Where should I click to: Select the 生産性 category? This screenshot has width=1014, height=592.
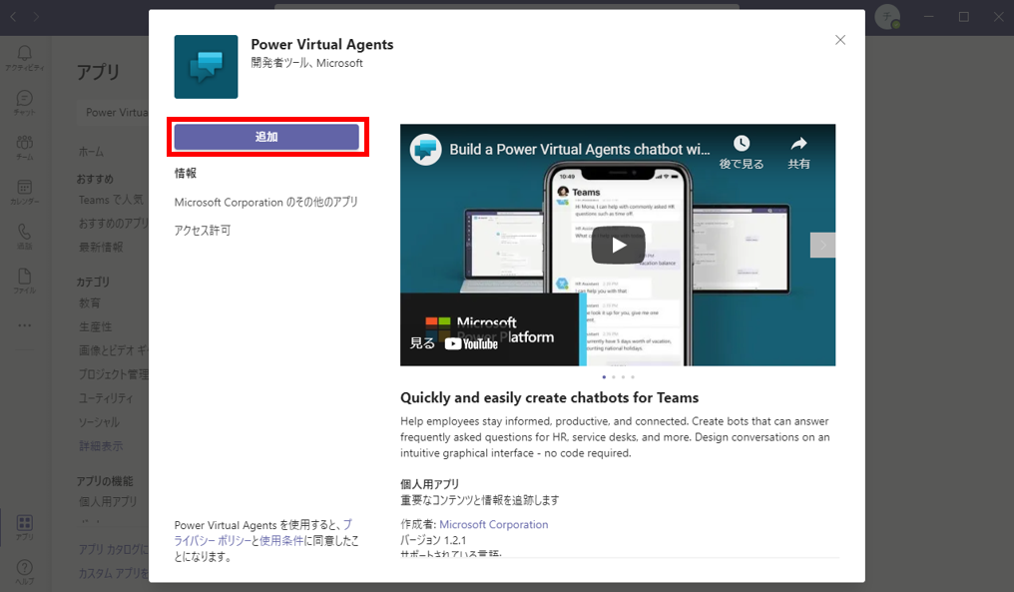(95, 326)
